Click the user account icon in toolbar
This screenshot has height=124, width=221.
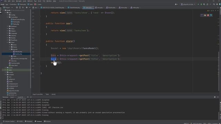176,4
